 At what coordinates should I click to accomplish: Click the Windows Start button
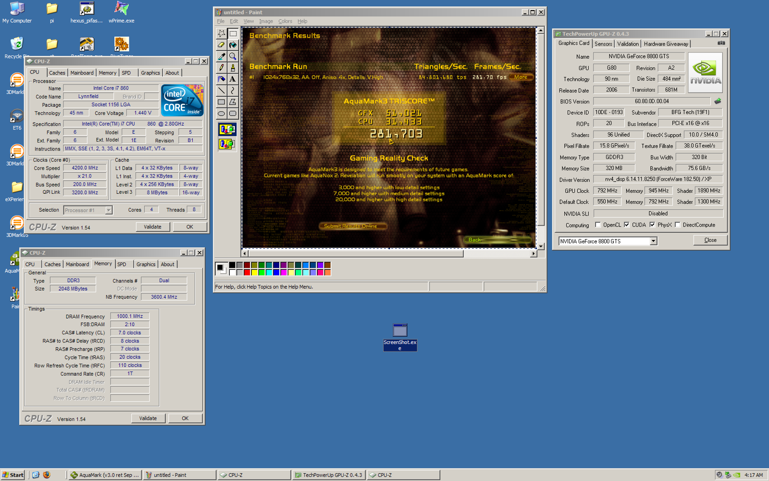tap(13, 475)
